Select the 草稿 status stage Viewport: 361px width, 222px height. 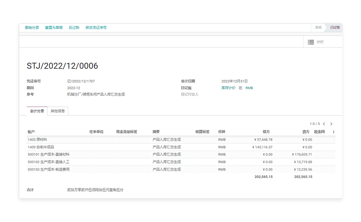coord(318,28)
